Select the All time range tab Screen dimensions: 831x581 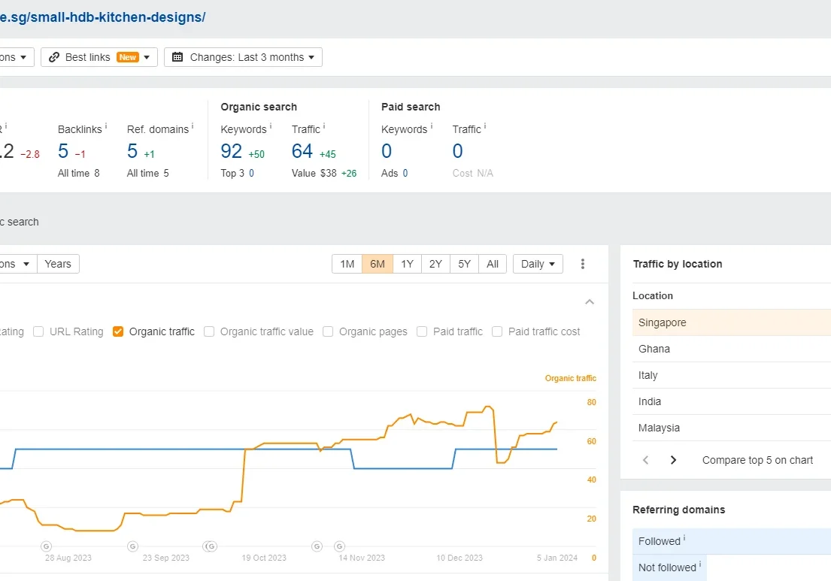click(493, 264)
